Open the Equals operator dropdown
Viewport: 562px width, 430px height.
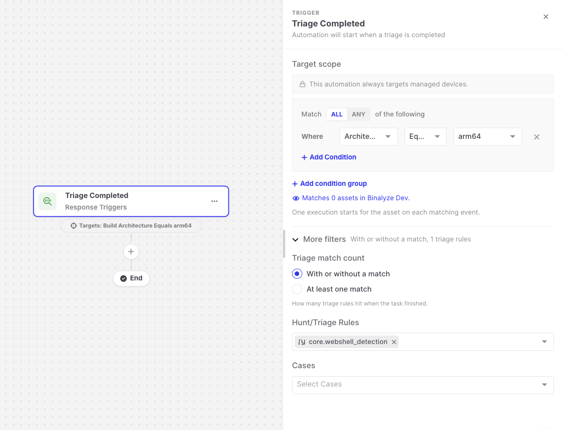pos(426,137)
